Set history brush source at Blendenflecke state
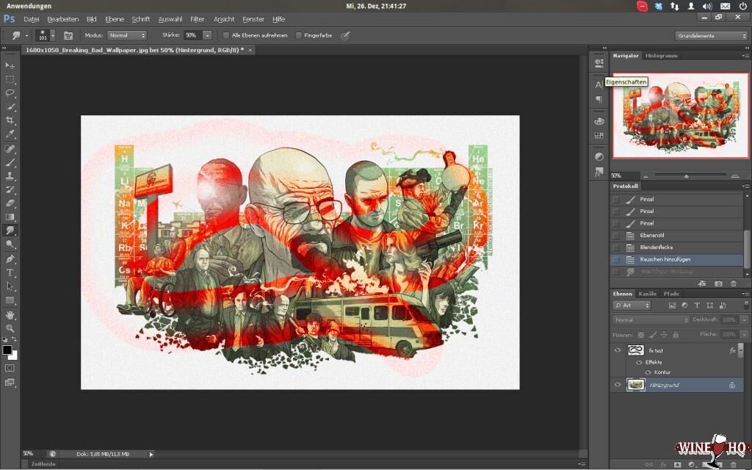 point(616,247)
